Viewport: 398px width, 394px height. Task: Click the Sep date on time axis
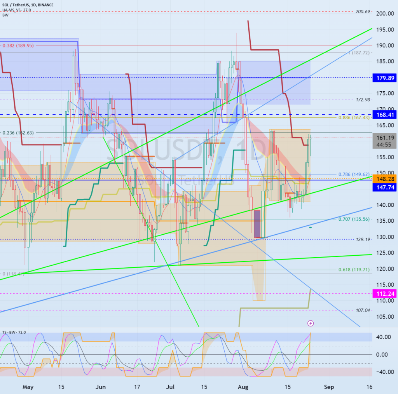coord(329,387)
